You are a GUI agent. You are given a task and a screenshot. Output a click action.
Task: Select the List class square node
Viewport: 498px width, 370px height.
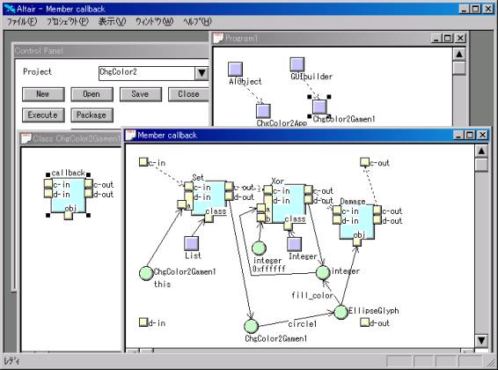click(192, 244)
